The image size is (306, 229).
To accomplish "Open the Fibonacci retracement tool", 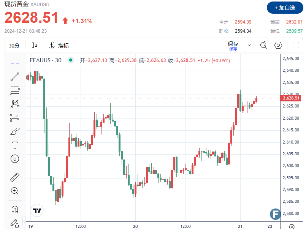I will pos(15,90).
